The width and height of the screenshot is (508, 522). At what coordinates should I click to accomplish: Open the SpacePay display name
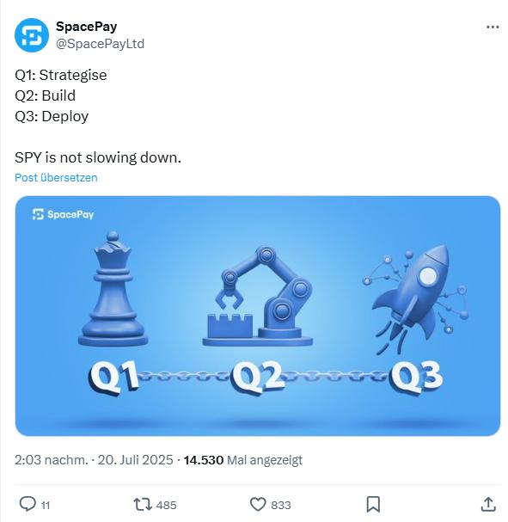click(x=86, y=27)
